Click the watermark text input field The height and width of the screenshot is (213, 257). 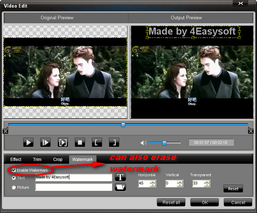74,177
